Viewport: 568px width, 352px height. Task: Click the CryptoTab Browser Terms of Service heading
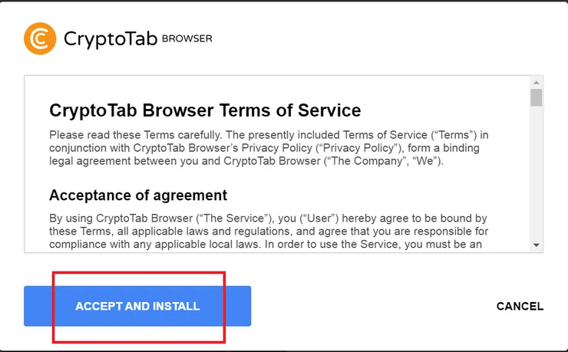[x=205, y=110]
